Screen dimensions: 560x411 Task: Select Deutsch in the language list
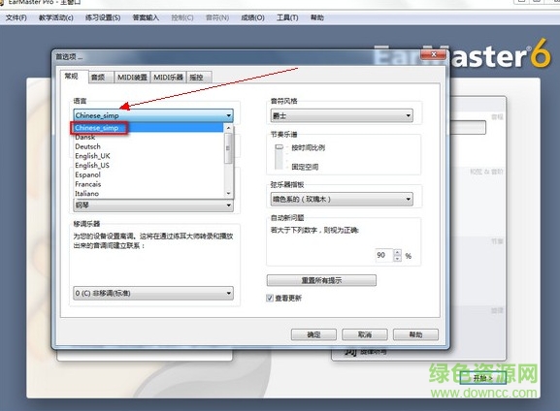pos(148,146)
